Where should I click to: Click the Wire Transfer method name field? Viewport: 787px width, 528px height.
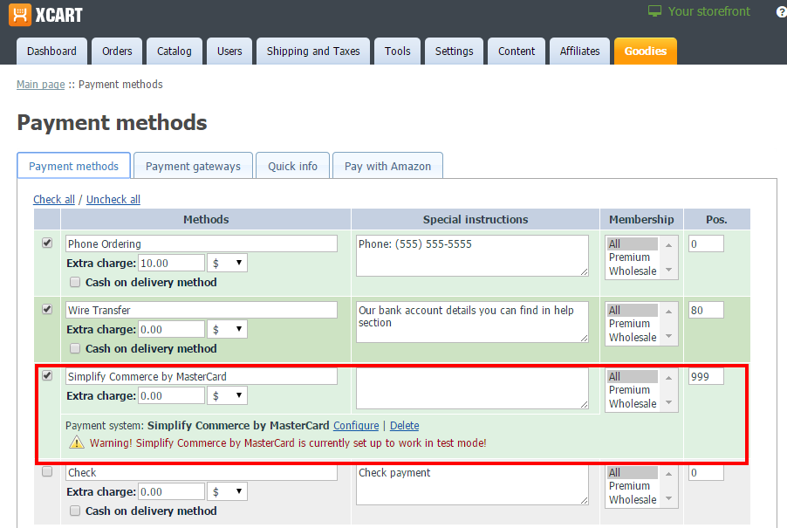point(202,310)
